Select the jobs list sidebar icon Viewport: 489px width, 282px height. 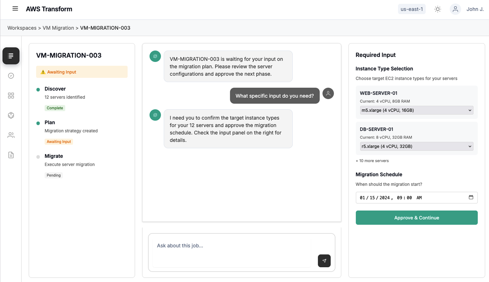tap(11, 56)
